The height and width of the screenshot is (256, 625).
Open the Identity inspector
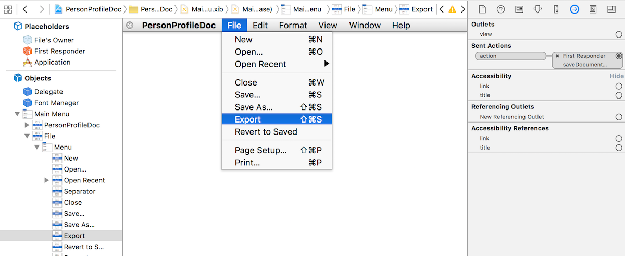[x=519, y=9]
